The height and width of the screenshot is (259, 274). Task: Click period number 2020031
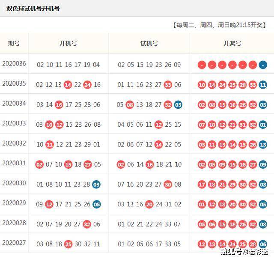[x=14, y=163]
